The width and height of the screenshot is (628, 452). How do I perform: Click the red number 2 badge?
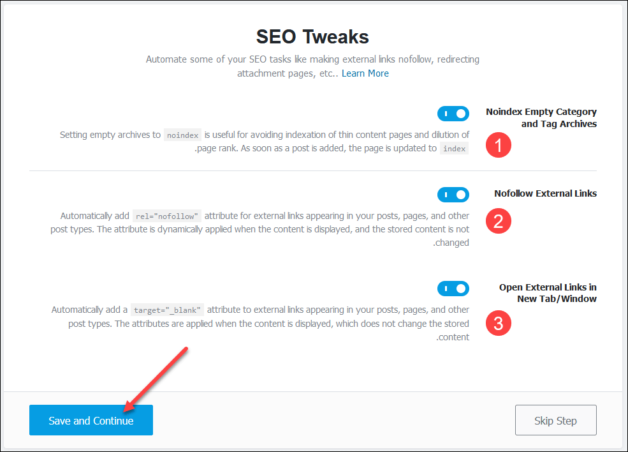point(499,221)
